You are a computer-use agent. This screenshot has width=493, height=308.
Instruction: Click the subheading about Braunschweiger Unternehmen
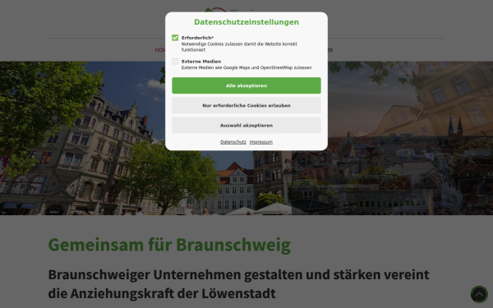[238, 284]
